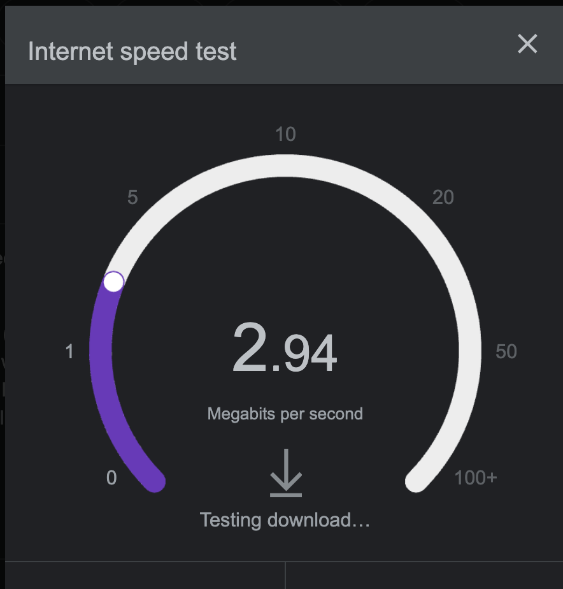563x589 pixels.
Task: Click the download arrow icon
Action: pyautogui.click(x=286, y=473)
